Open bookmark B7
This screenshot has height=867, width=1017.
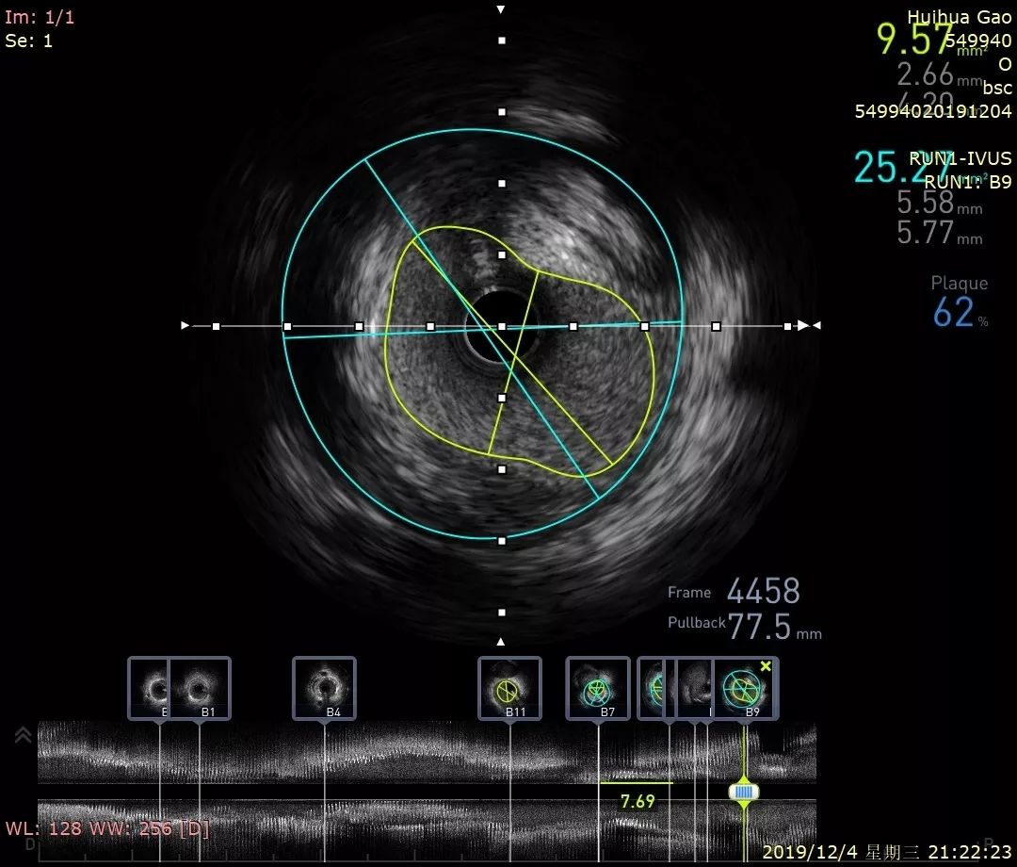(598, 686)
